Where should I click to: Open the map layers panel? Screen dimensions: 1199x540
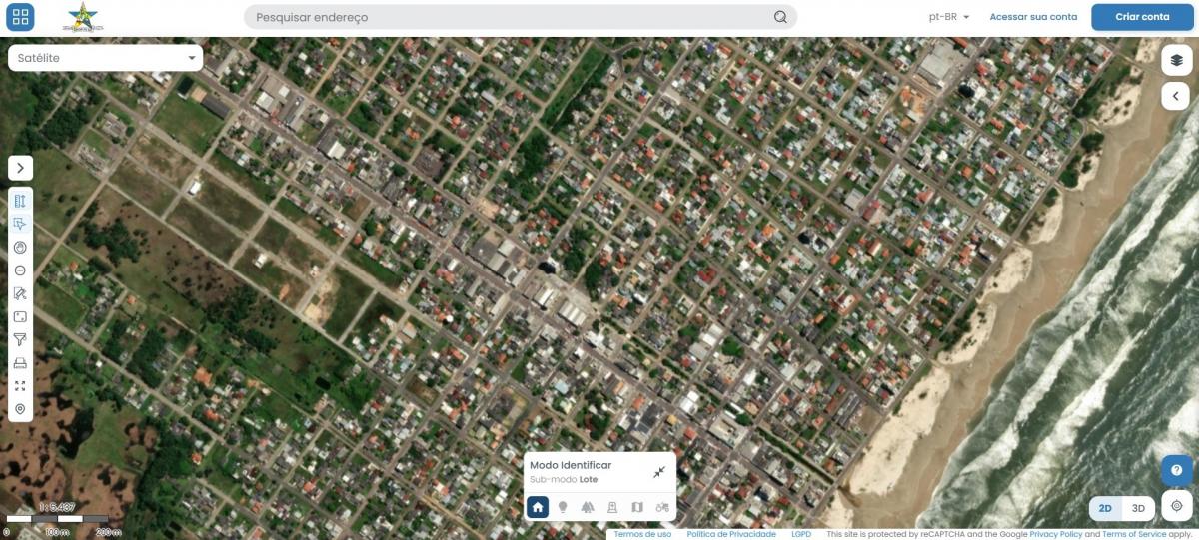coord(1176,61)
